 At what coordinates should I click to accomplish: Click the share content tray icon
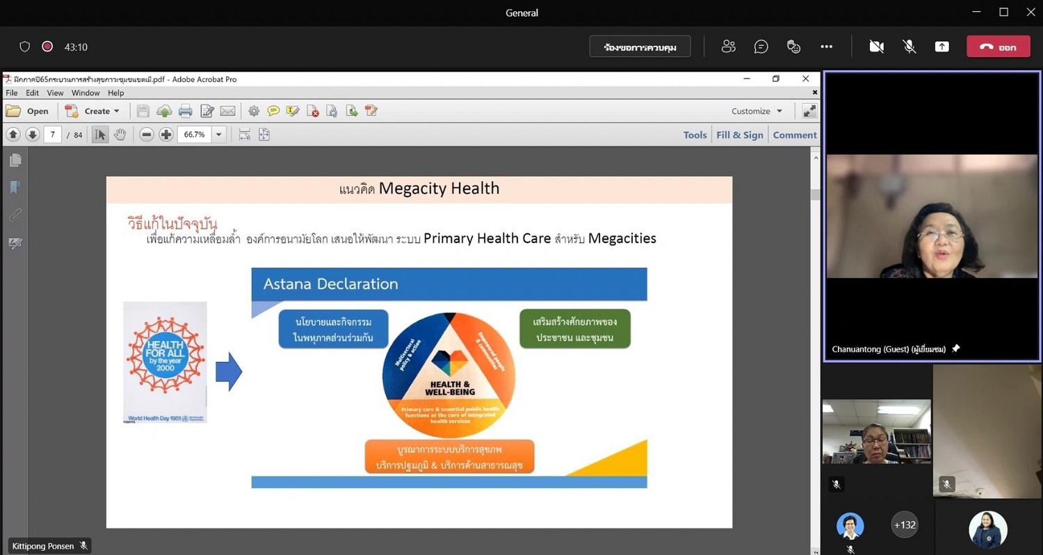941,47
